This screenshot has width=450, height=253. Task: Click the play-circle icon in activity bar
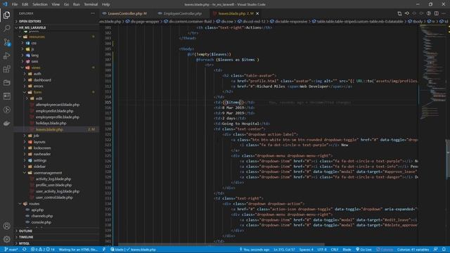point(6,110)
